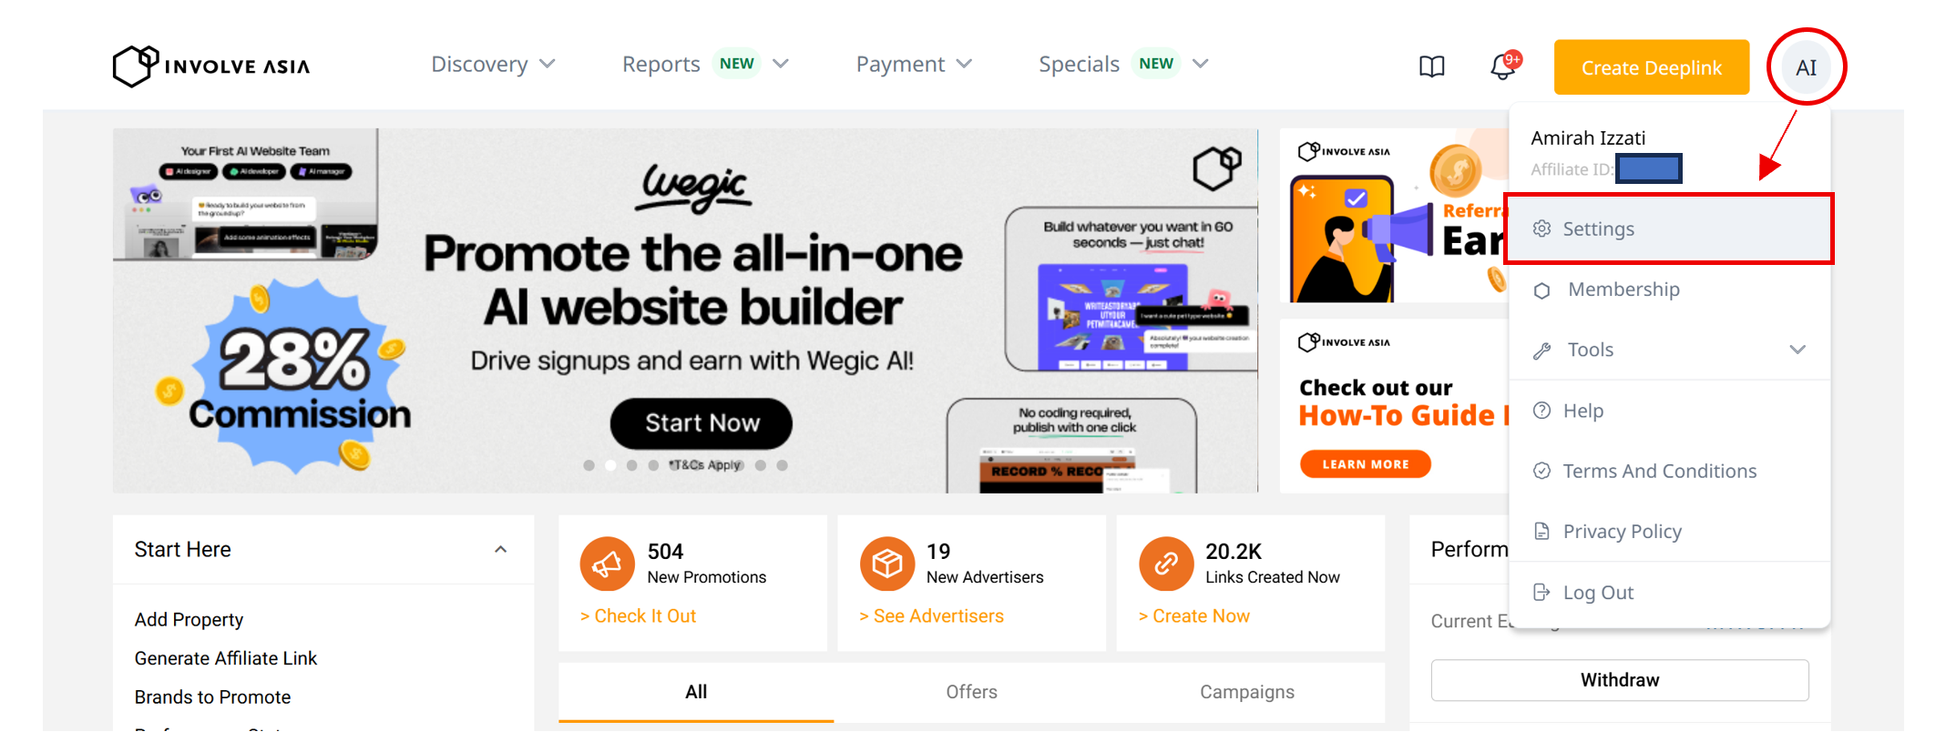Switch to the Offers tab
Image resolution: width=1956 pixels, height=752 pixels.
click(x=971, y=692)
